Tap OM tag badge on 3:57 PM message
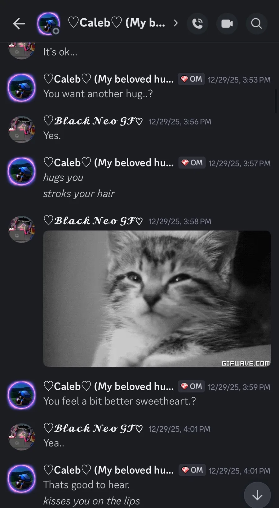This screenshot has height=508, width=279. (192, 163)
